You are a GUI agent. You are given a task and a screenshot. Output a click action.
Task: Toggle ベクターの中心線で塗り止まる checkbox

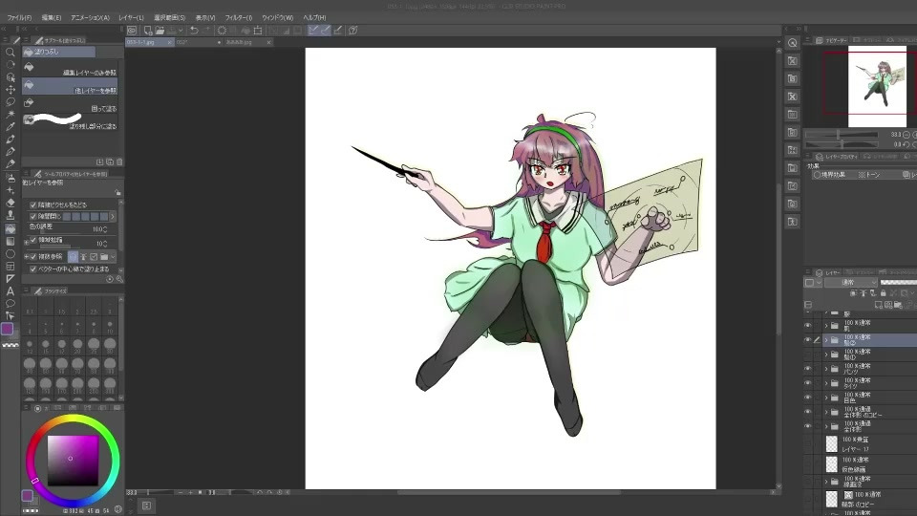click(32, 269)
